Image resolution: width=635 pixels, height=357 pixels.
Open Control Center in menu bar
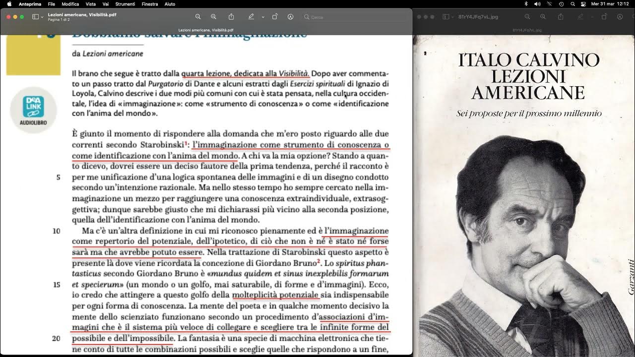tap(583, 4)
